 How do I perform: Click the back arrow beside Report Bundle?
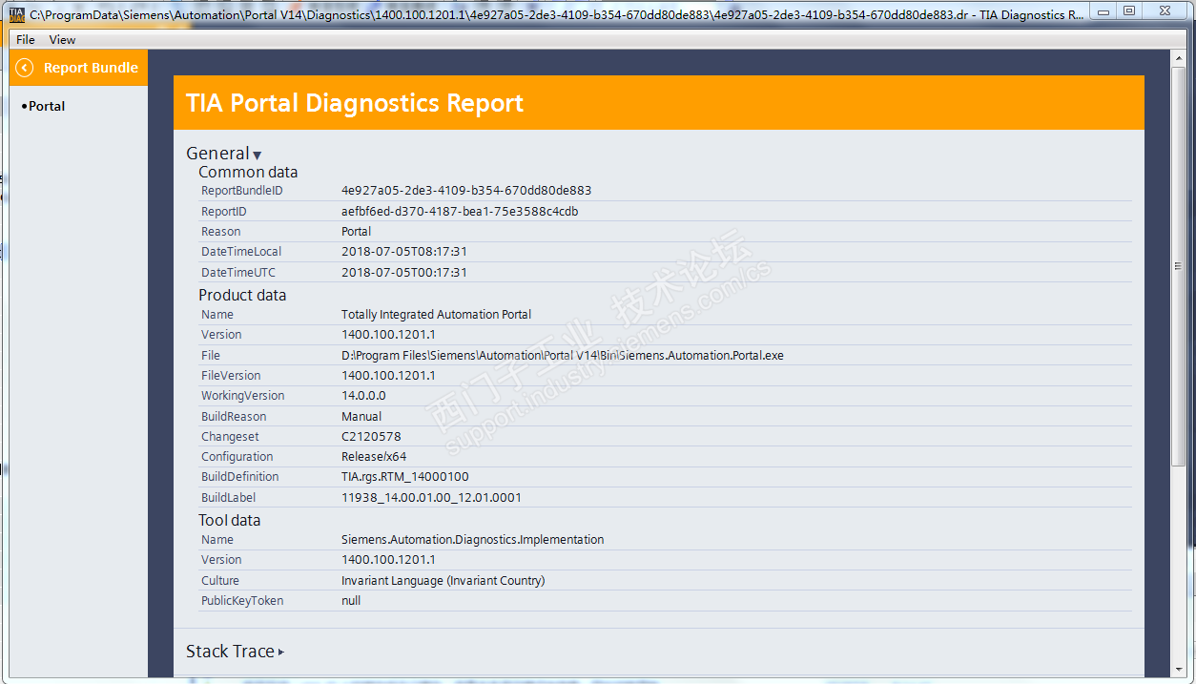25,68
